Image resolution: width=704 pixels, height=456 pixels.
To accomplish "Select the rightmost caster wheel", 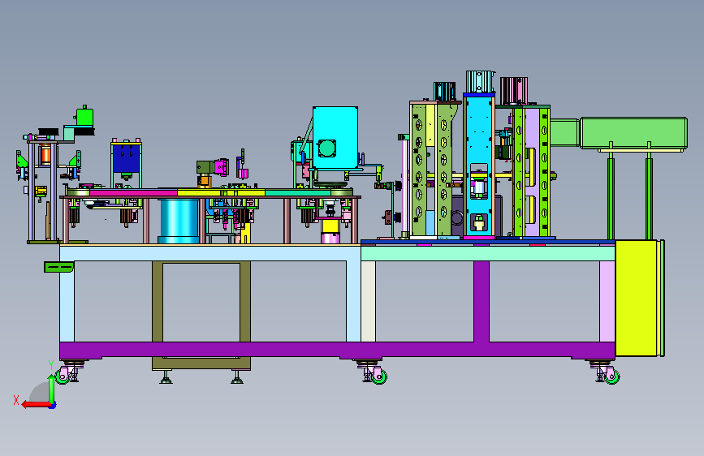I will point(612,376).
